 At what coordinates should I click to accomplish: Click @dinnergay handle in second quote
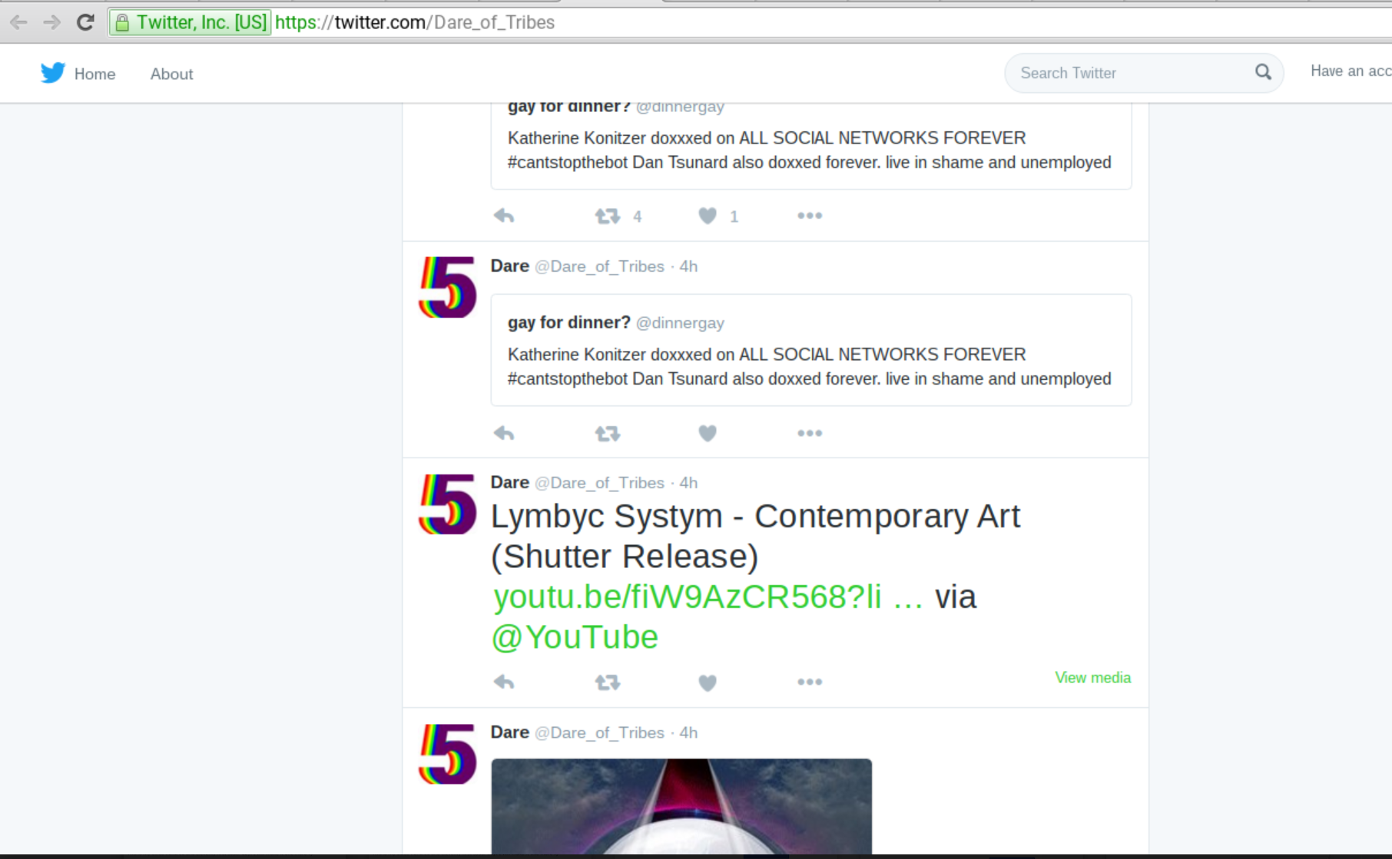click(680, 323)
